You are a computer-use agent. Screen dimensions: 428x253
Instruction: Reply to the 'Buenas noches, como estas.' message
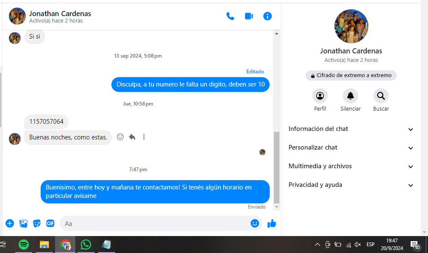click(x=132, y=137)
